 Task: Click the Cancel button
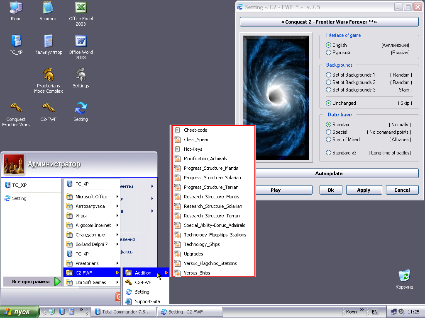click(402, 190)
